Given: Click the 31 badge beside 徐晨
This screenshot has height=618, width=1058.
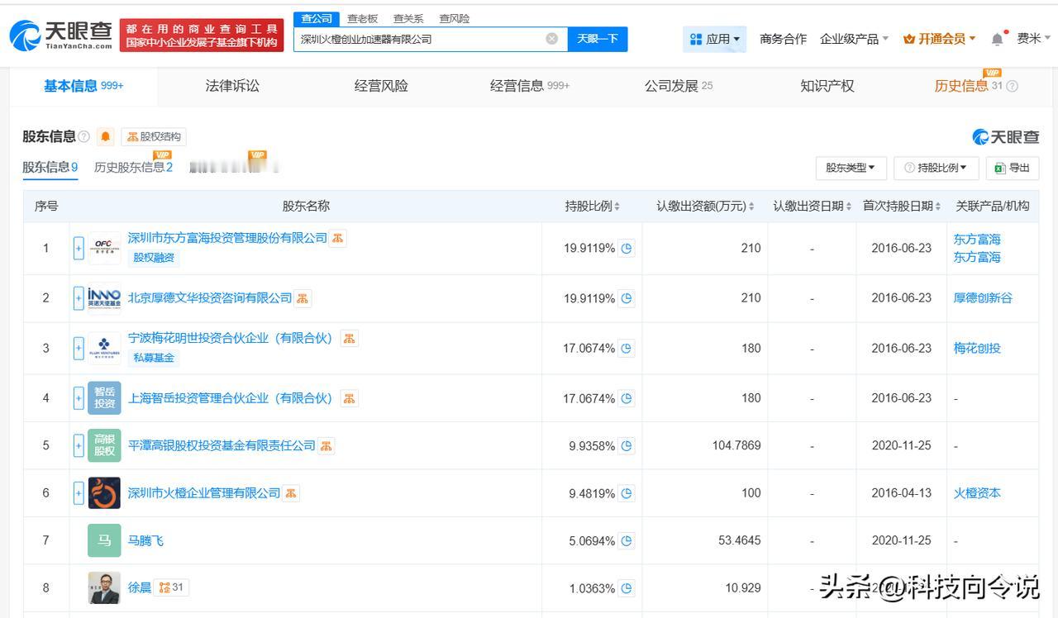Looking at the screenshot, I should pos(171,587).
